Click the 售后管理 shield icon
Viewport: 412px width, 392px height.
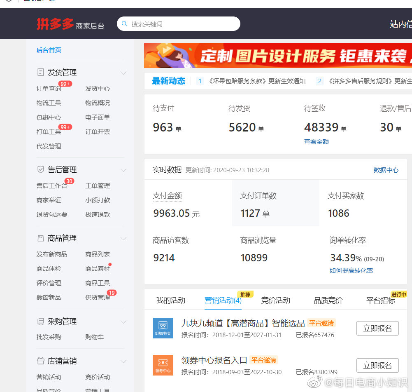coord(41,169)
